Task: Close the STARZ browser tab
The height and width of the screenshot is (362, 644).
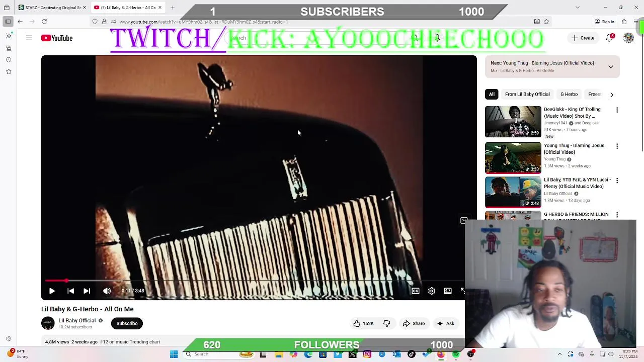Action: (x=84, y=8)
